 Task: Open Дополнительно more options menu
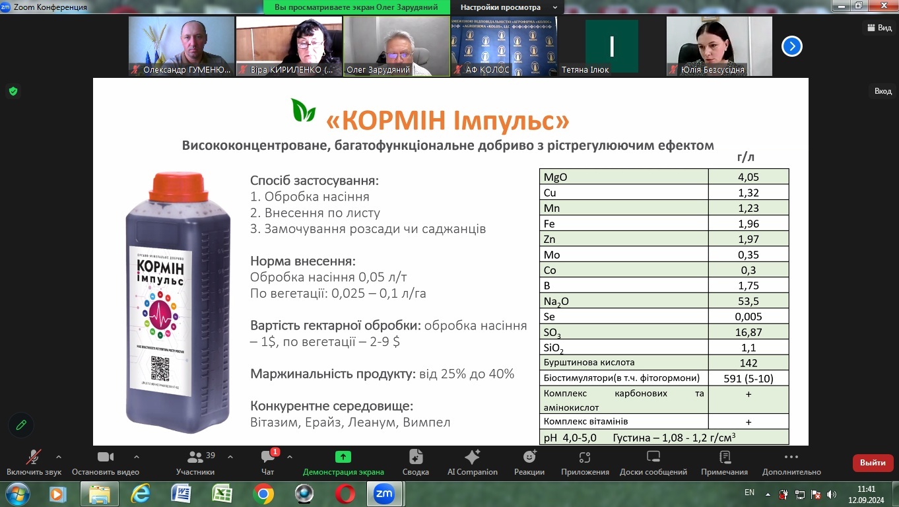[x=791, y=462]
